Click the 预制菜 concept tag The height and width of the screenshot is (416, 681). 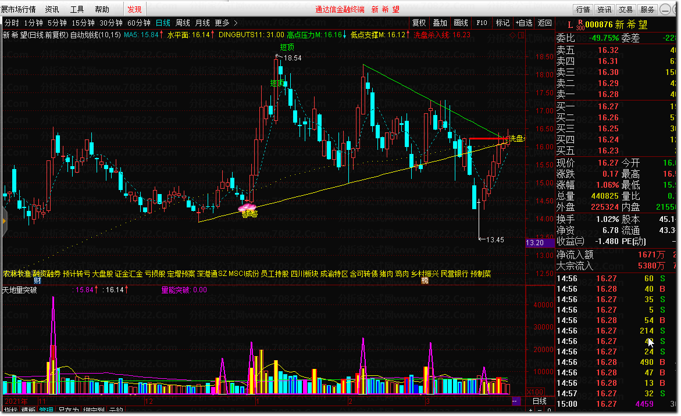481,274
